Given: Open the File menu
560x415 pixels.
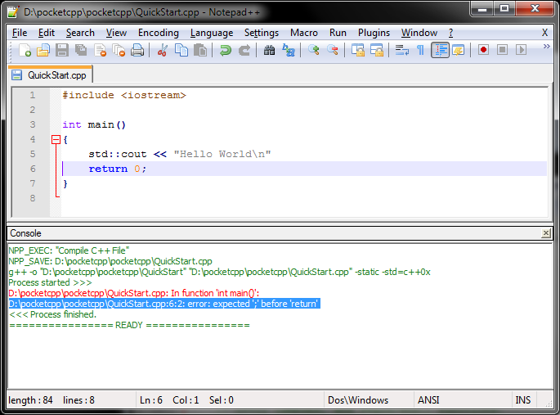Looking at the screenshot, I should [x=20, y=33].
